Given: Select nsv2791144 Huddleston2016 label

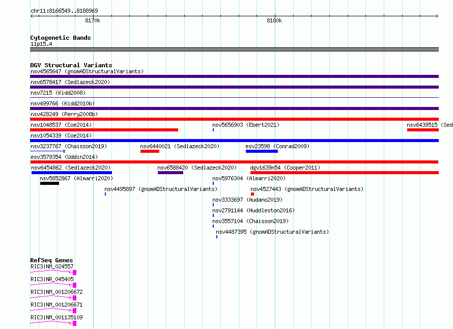Looking at the screenshot, I should [x=253, y=210].
